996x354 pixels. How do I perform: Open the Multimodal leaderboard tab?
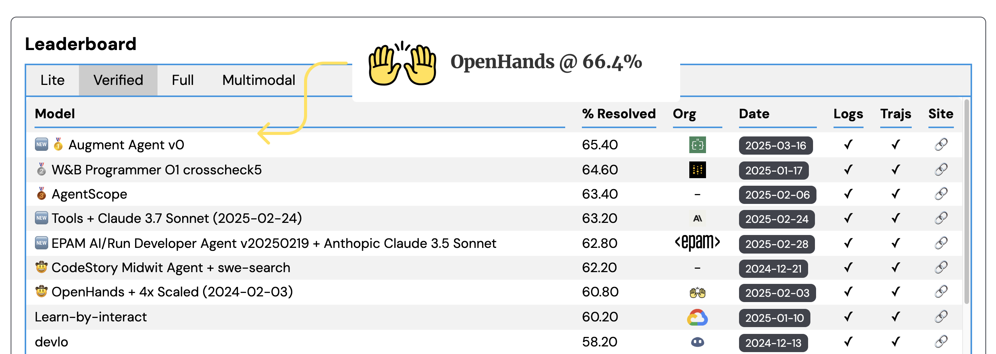(258, 80)
